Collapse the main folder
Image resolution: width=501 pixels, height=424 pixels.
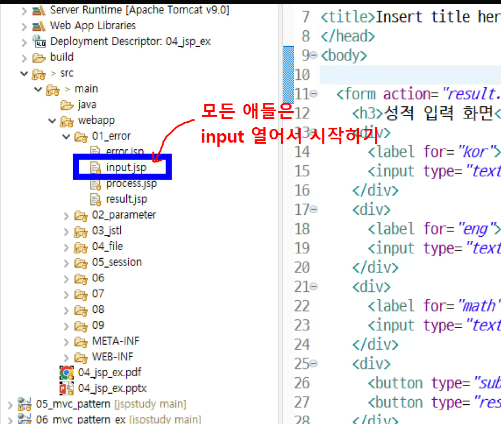38,89
